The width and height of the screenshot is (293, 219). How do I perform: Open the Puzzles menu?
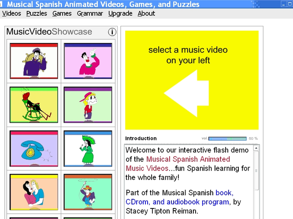[x=37, y=14]
